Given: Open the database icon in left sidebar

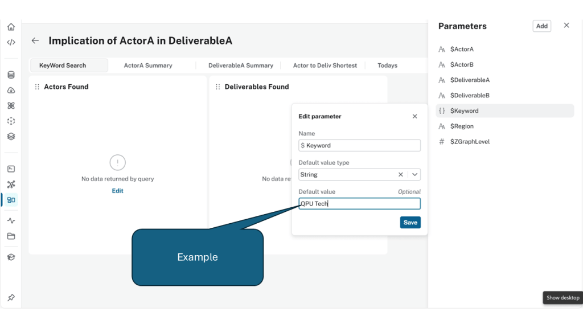Looking at the screenshot, I should pyautogui.click(x=11, y=75).
